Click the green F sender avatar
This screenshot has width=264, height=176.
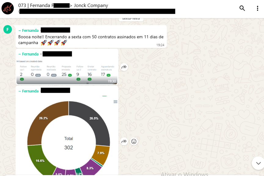(x=8, y=29)
